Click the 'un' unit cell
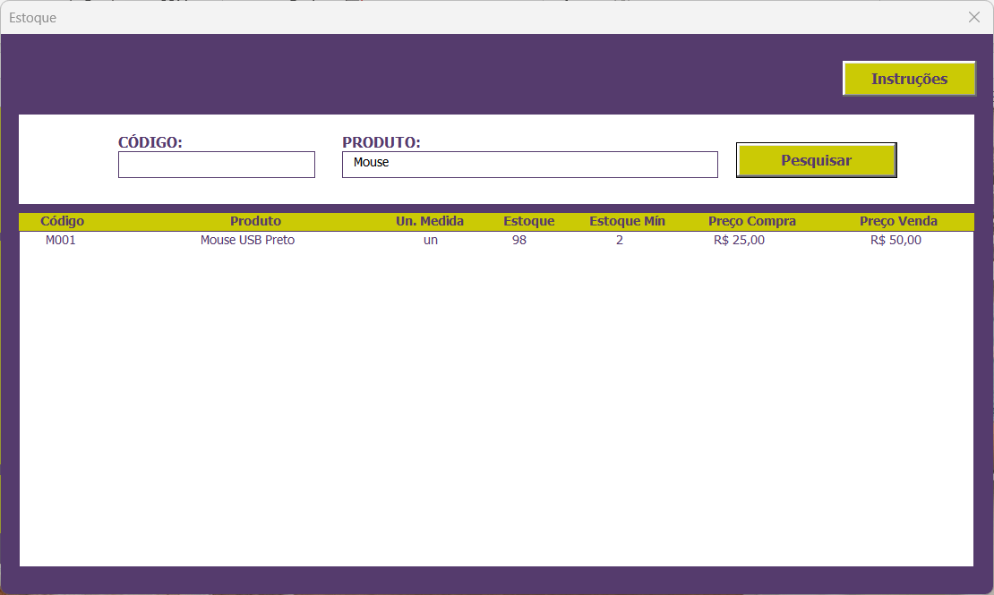Viewport: 994px width, 595px height. pos(431,240)
